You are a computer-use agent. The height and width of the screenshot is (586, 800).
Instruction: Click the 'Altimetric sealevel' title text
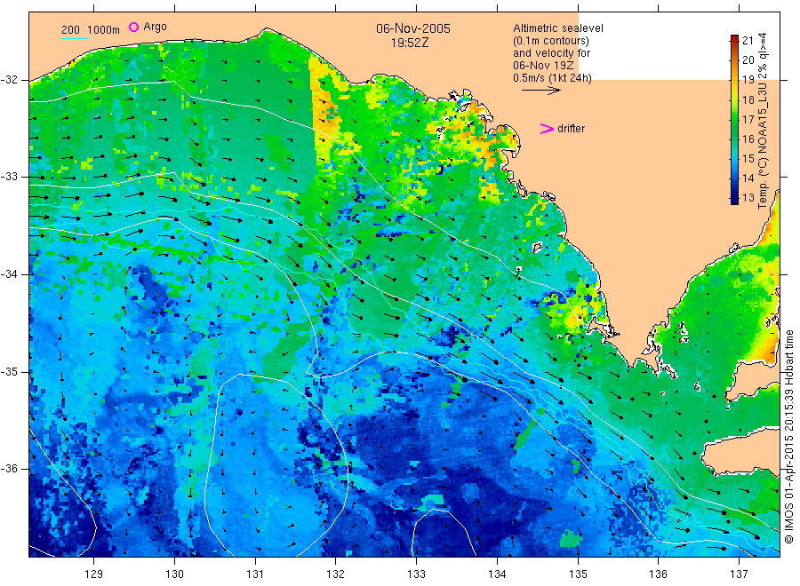coord(557,28)
